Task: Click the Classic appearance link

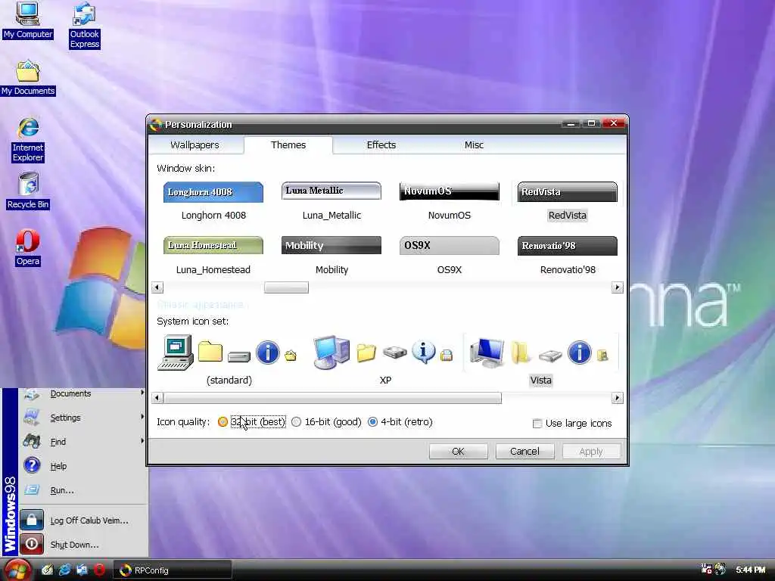Action: pos(200,304)
